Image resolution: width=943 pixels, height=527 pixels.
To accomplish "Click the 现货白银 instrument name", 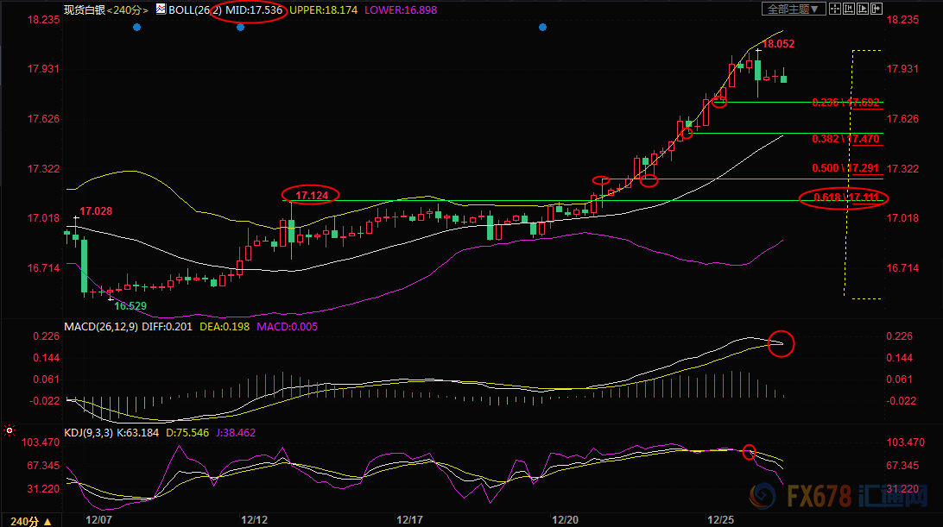I will tap(85, 9).
